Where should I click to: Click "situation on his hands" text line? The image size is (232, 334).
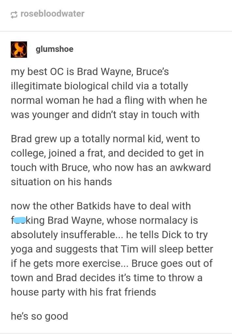[x=61, y=182]
